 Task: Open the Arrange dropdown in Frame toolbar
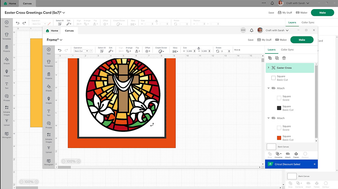(x=129, y=51)
